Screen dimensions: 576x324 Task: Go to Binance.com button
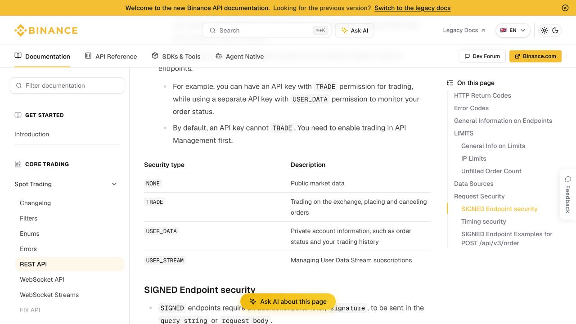[x=535, y=56]
